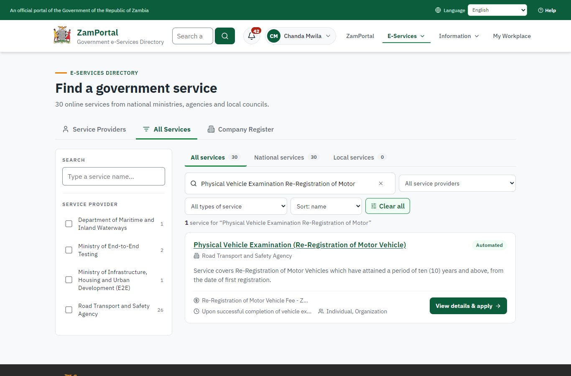This screenshot has height=376, width=571.
Task: Click ZamPortal site title text
Action: point(97,33)
